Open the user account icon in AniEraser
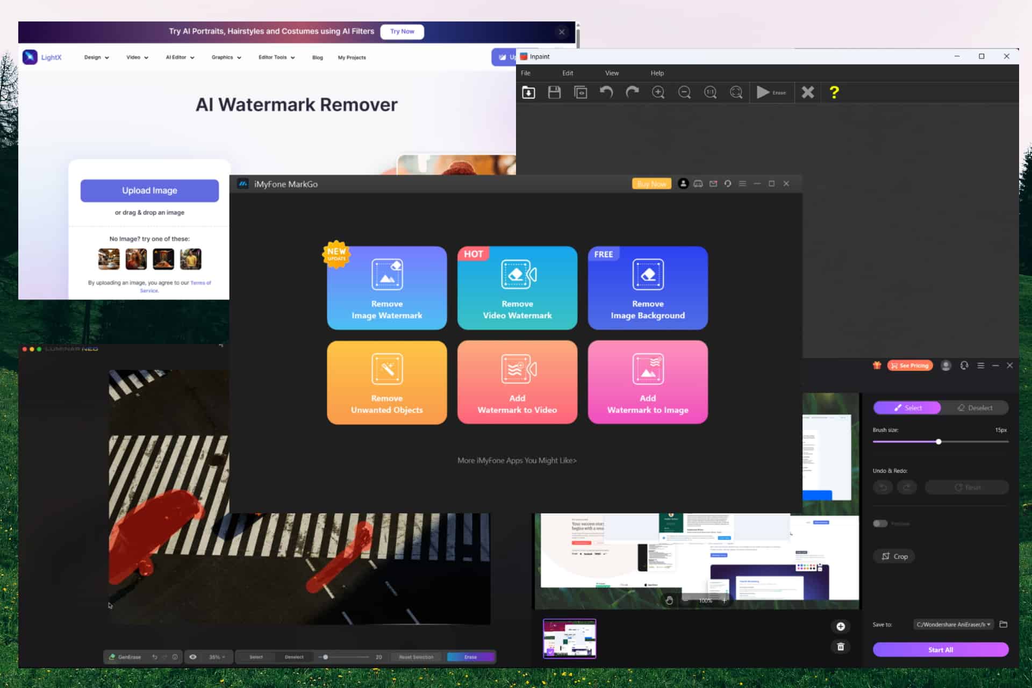Image resolution: width=1032 pixels, height=688 pixels. 946,365
